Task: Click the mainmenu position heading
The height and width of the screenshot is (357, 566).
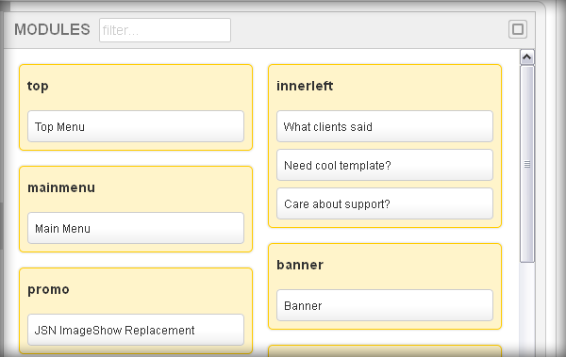Action: coord(61,187)
